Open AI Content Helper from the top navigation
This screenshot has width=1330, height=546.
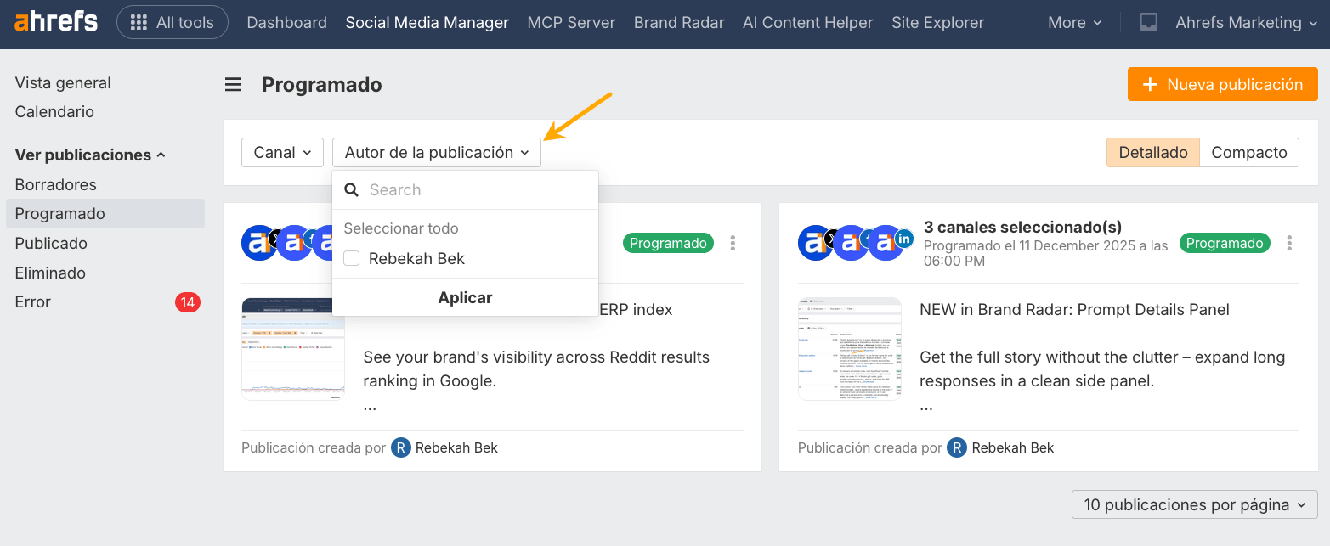coord(807,22)
